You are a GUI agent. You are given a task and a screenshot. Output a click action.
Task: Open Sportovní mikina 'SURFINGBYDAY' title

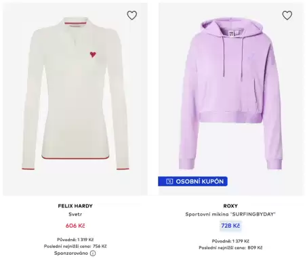click(230, 214)
